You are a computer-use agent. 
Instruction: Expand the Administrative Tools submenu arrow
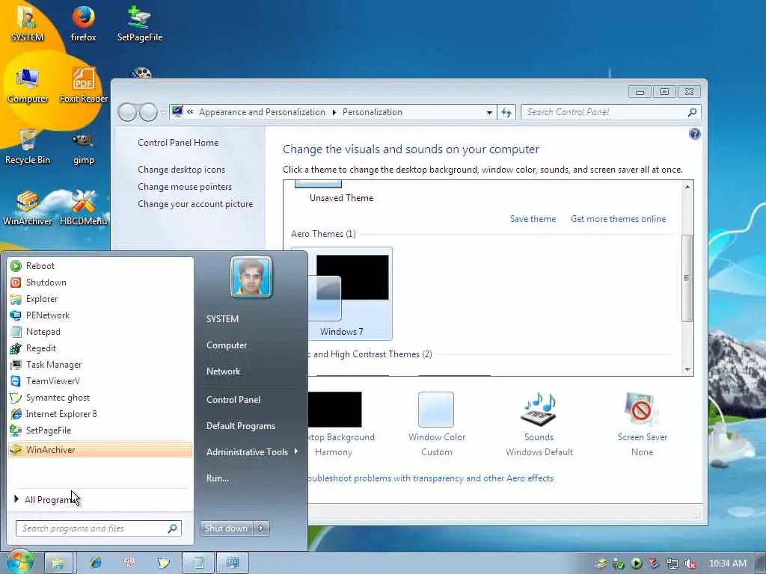click(296, 451)
